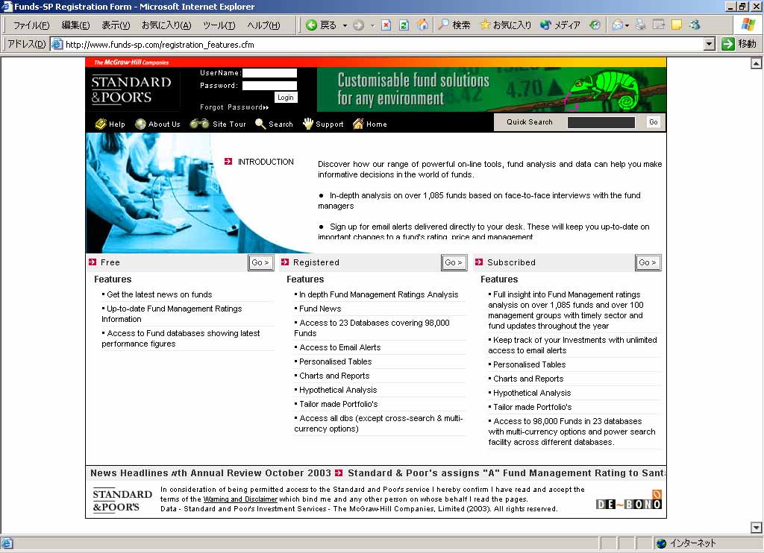Stop page loading with the red X icon
Image resolution: width=764 pixels, height=553 pixels.
click(x=386, y=25)
